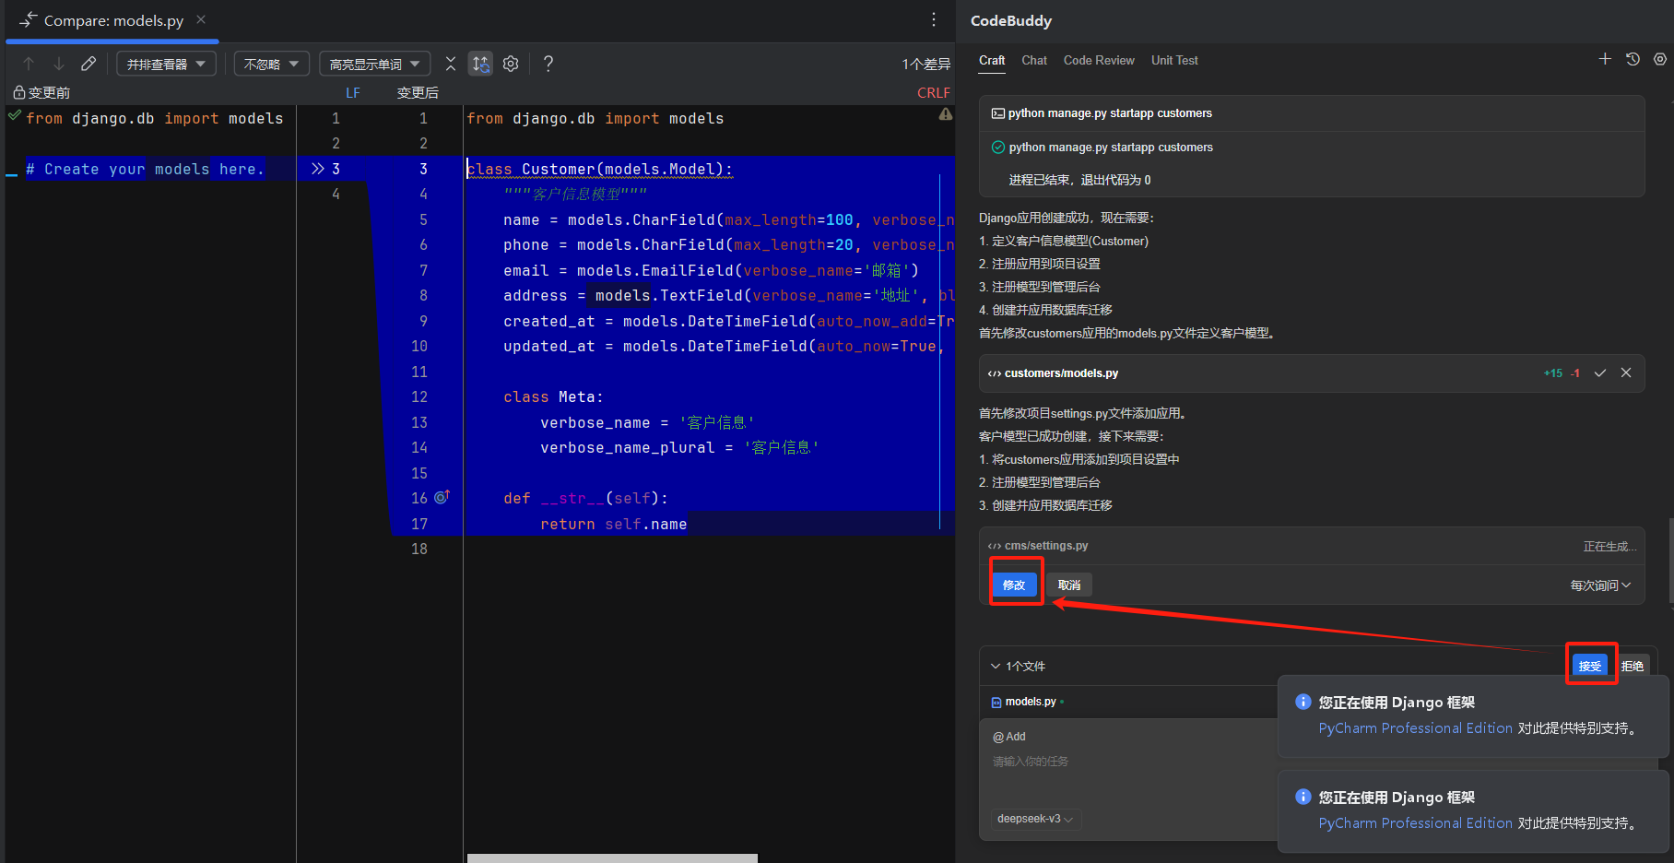Viewport: 1674px width, 863px height.
Task: Click '# Create your models here.' comment
Action: (x=145, y=169)
